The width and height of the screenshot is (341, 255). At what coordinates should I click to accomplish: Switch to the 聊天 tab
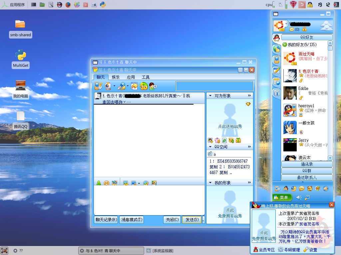(101, 77)
